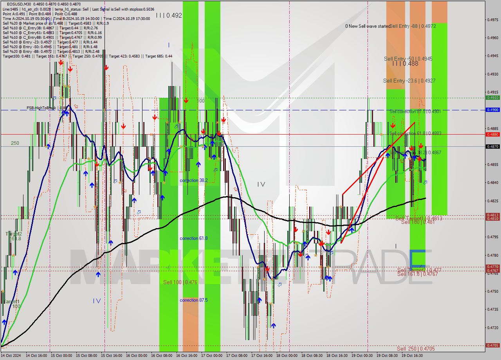Click the 'Sell correction 38.2 | 0.4867' label
The image size is (501, 360).
click(415, 153)
